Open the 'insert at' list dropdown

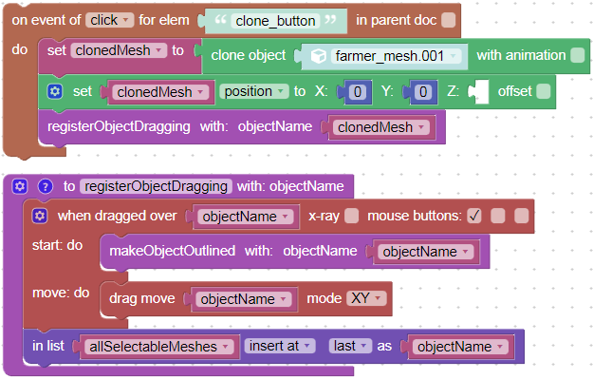(280, 346)
